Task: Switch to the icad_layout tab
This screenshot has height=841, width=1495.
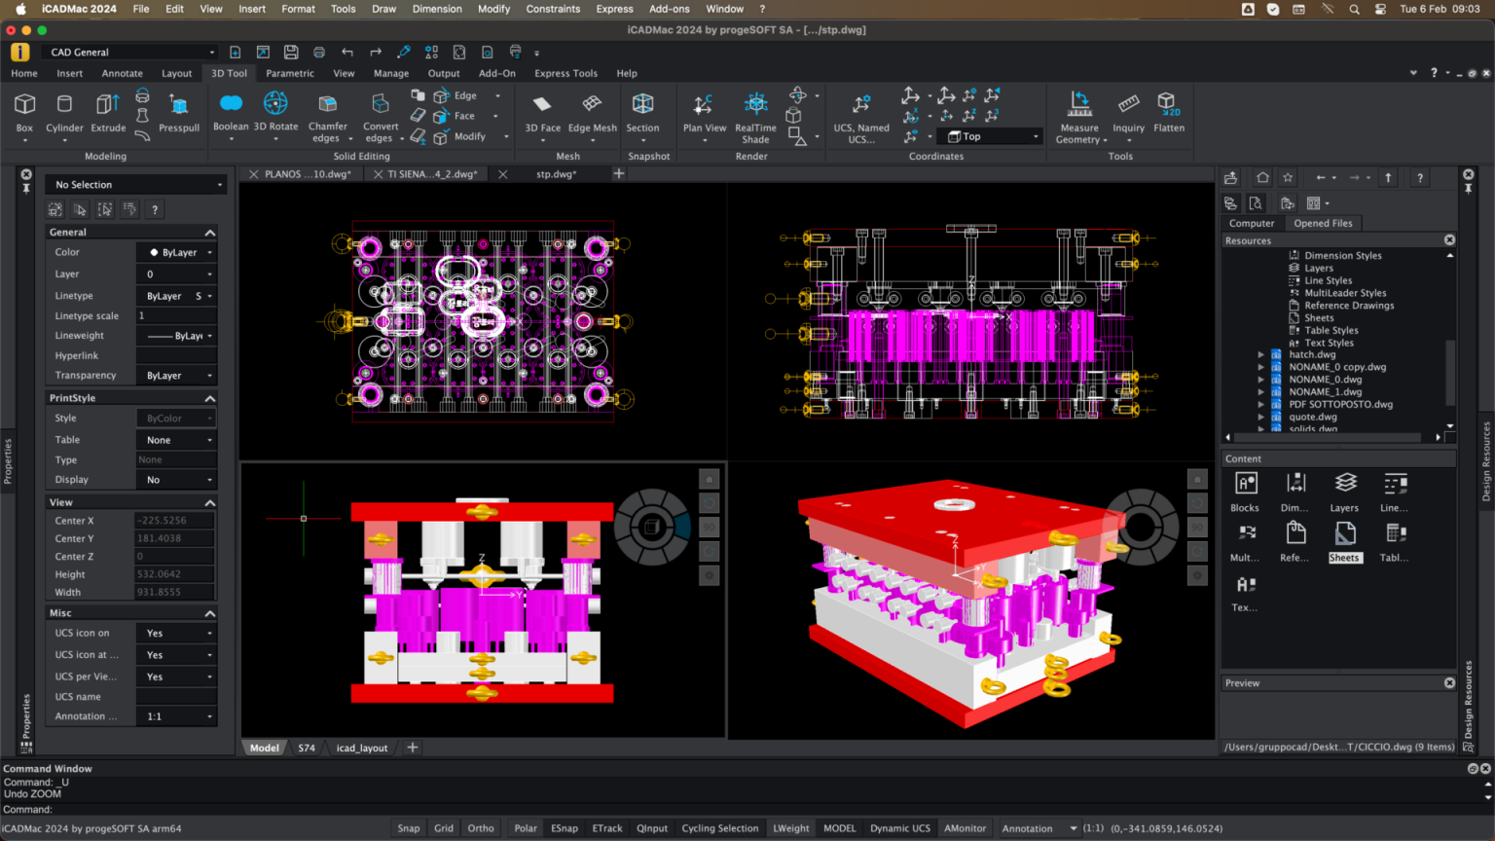Action: (x=361, y=749)
